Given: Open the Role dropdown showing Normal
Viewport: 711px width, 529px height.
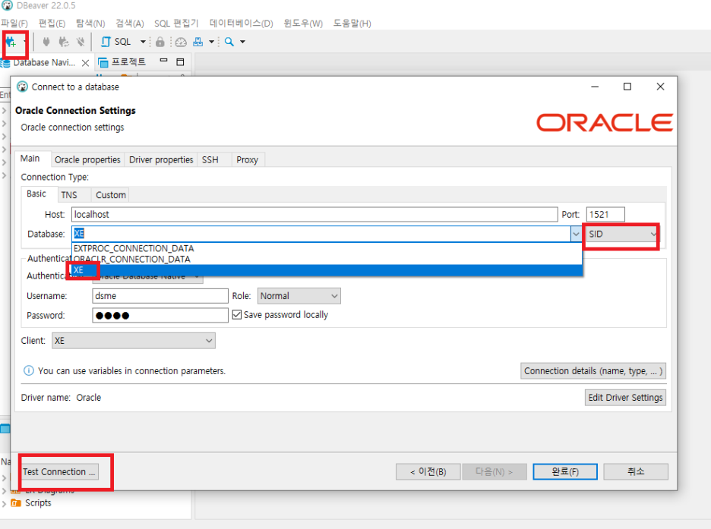Looking at the screenshot, I should coord(299,296).
